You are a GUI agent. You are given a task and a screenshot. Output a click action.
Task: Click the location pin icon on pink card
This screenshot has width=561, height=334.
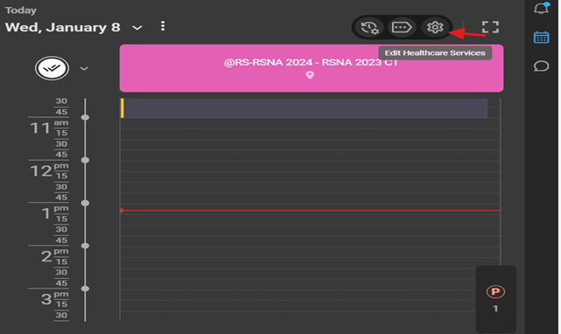point(310,75)
